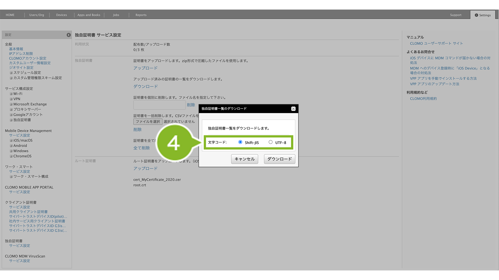Select UTF-8 character encoding
This screenshot has height=280, width=499.
271,142
